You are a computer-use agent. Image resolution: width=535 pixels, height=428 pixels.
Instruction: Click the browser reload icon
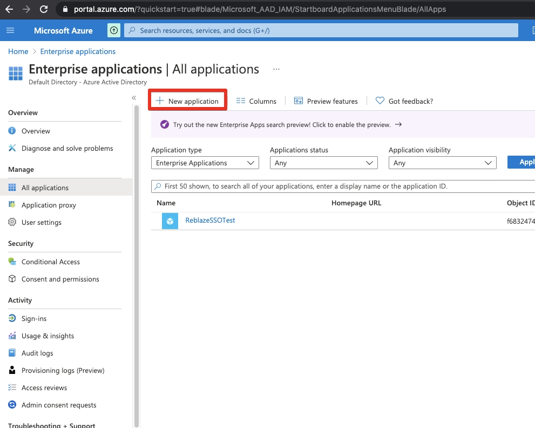[x=44, y=9]
